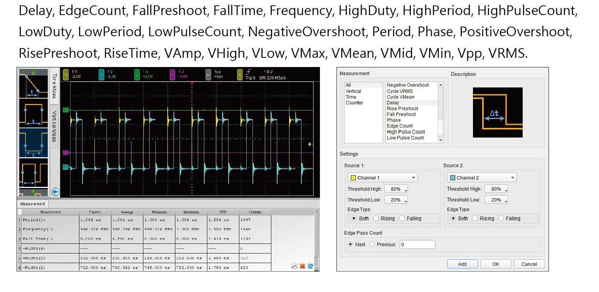Delete measurement using the red X icon
Screen dimensions: 599x292
click(x=303, y=266)
